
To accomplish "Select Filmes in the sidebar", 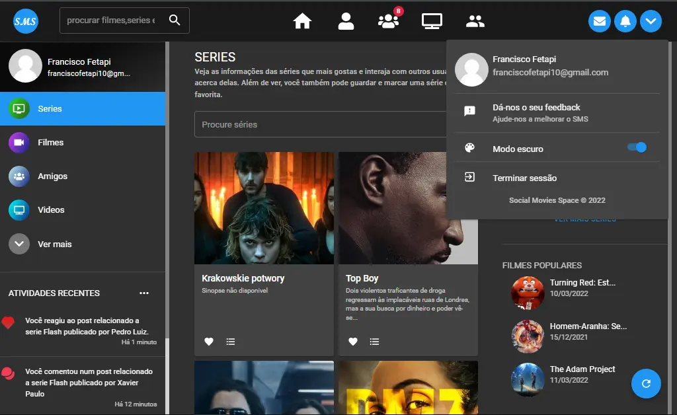I will coord(83,142).
